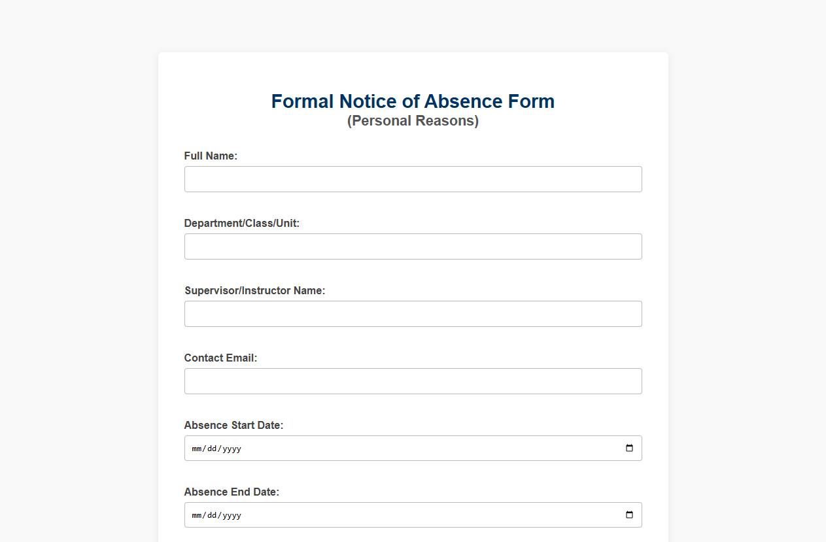
Task: Click the Absence Start Date label
Action: tap(233, 425)
